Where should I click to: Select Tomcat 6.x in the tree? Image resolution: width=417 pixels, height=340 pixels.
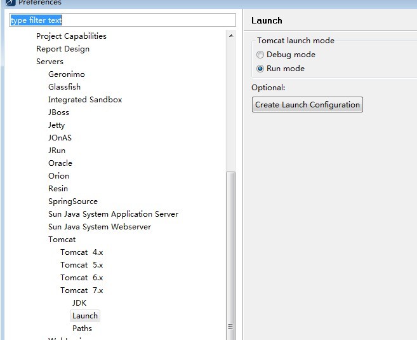[82, 278]
